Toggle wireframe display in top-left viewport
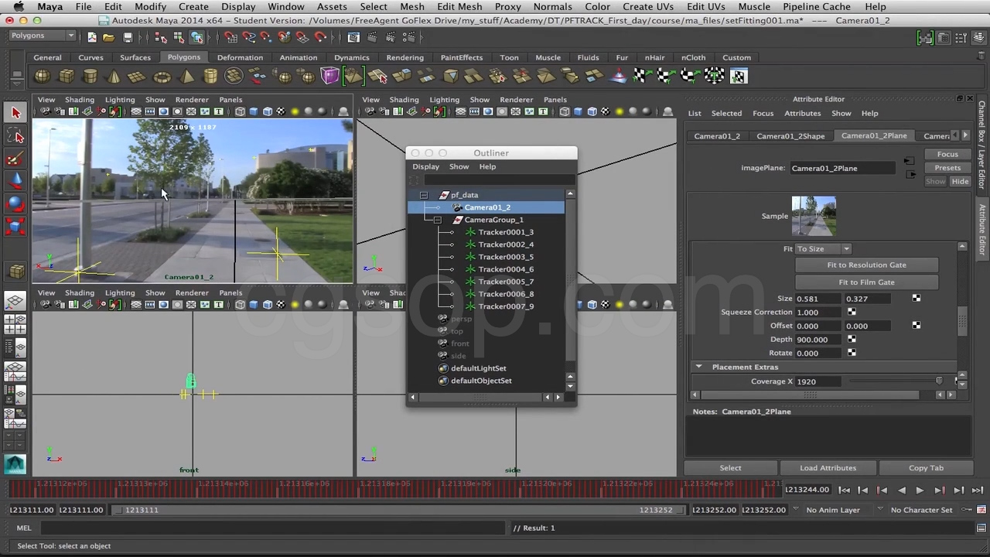Viewport: 990px width, 557px height. click(x=240, y=111)
